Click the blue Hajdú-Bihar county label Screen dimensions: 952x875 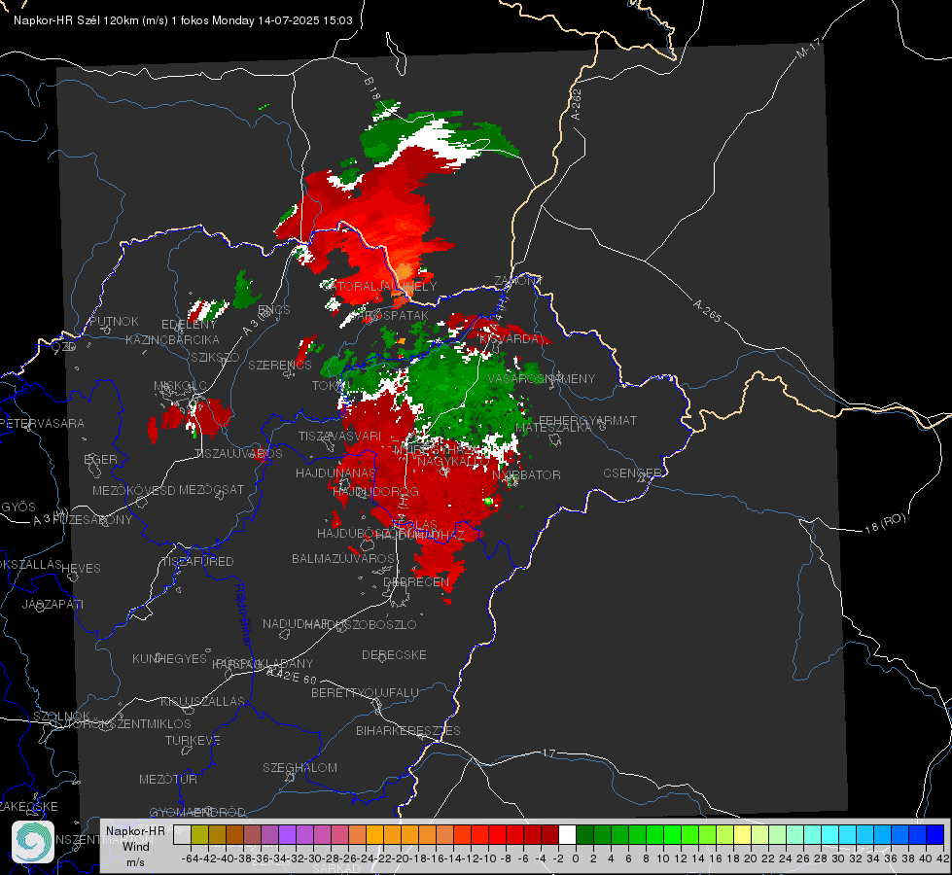[x=243, y=614]
